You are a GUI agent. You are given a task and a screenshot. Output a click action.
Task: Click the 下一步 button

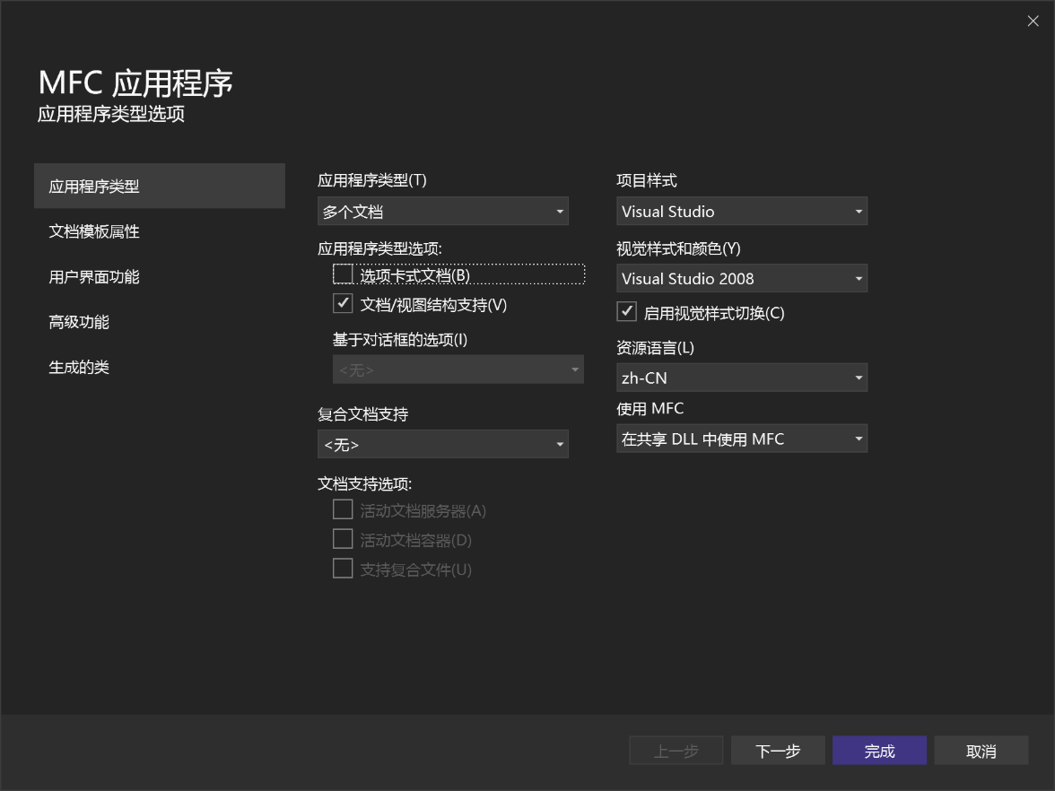778,751
